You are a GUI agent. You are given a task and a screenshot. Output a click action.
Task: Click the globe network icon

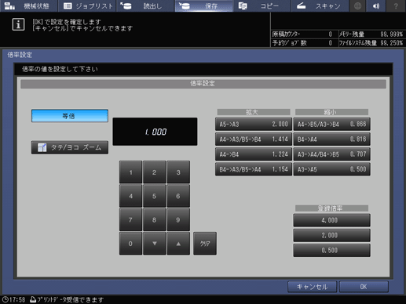click(357, 5)
